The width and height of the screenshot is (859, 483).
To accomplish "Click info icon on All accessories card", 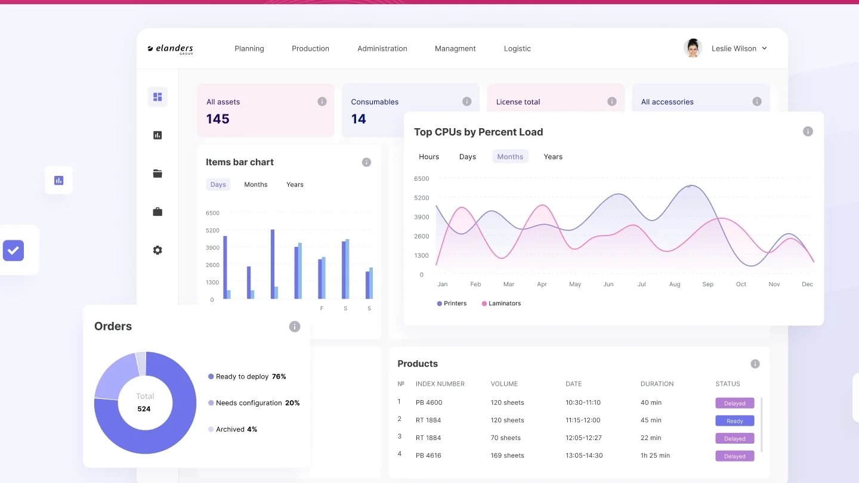I will [x=757, y=101].
